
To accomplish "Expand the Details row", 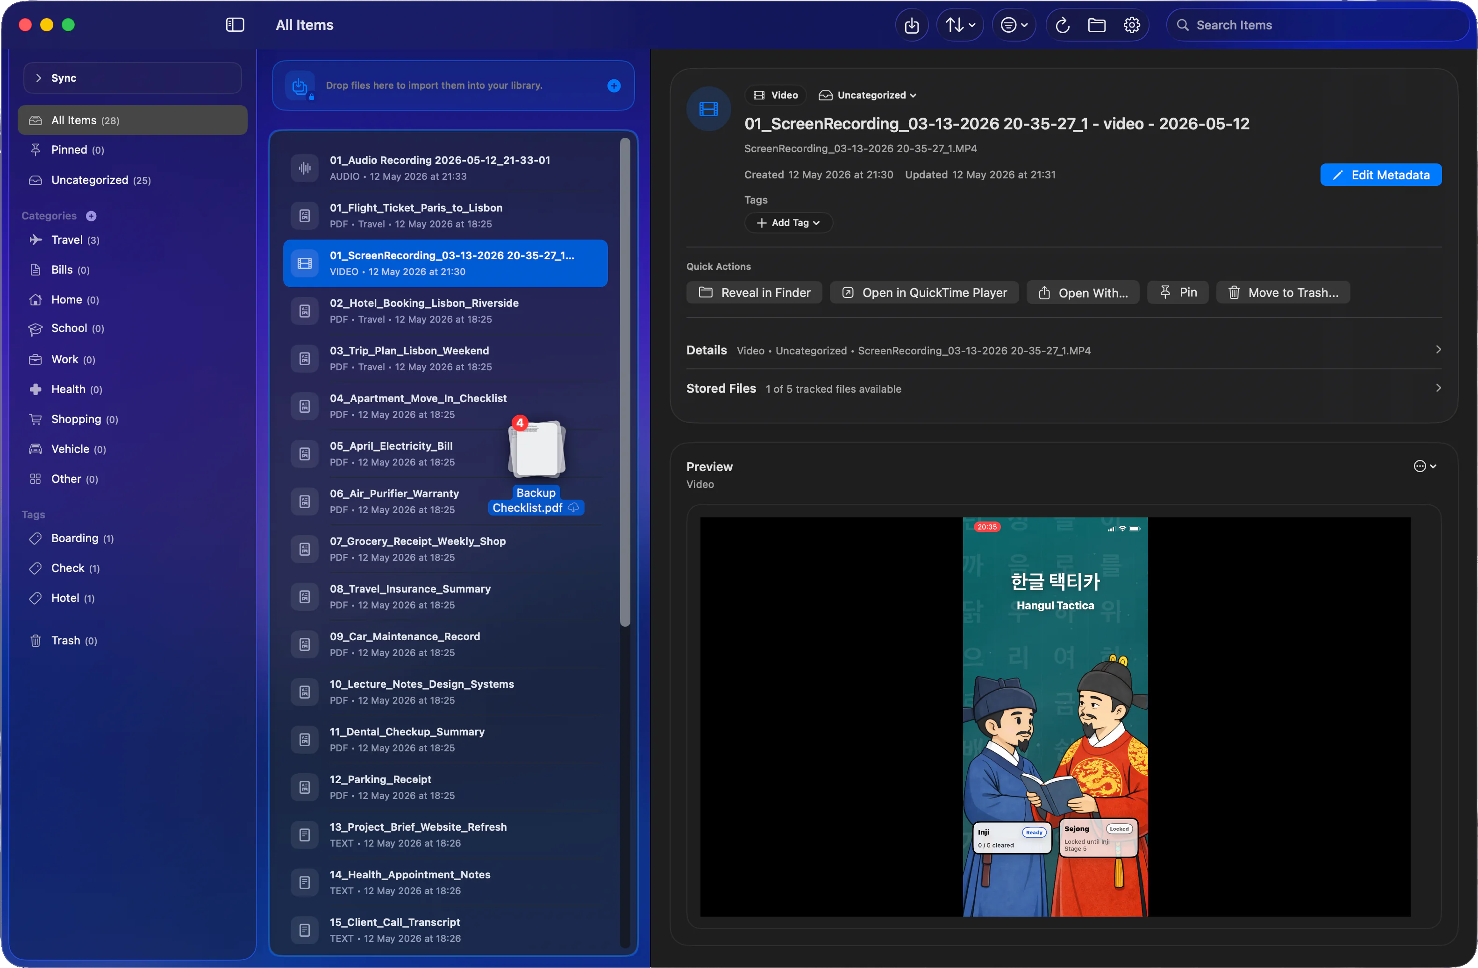I will click(x=1064, y=350).
